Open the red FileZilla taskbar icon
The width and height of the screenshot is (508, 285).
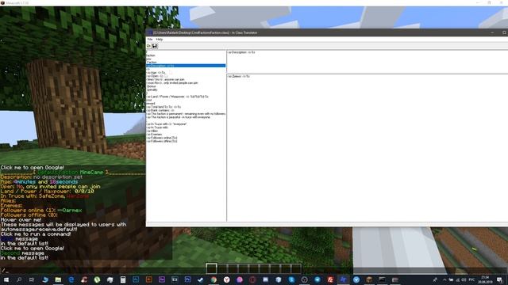pos(330,279)
